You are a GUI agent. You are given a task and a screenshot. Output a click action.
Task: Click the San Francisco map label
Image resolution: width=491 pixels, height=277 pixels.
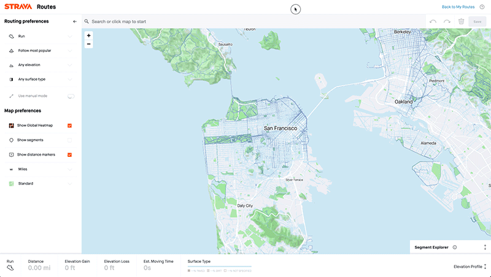click(280, 128)
